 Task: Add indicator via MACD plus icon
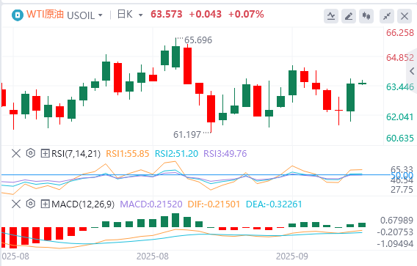45,204
